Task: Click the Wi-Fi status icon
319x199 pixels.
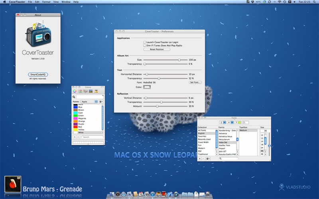Action: point(280,2)
